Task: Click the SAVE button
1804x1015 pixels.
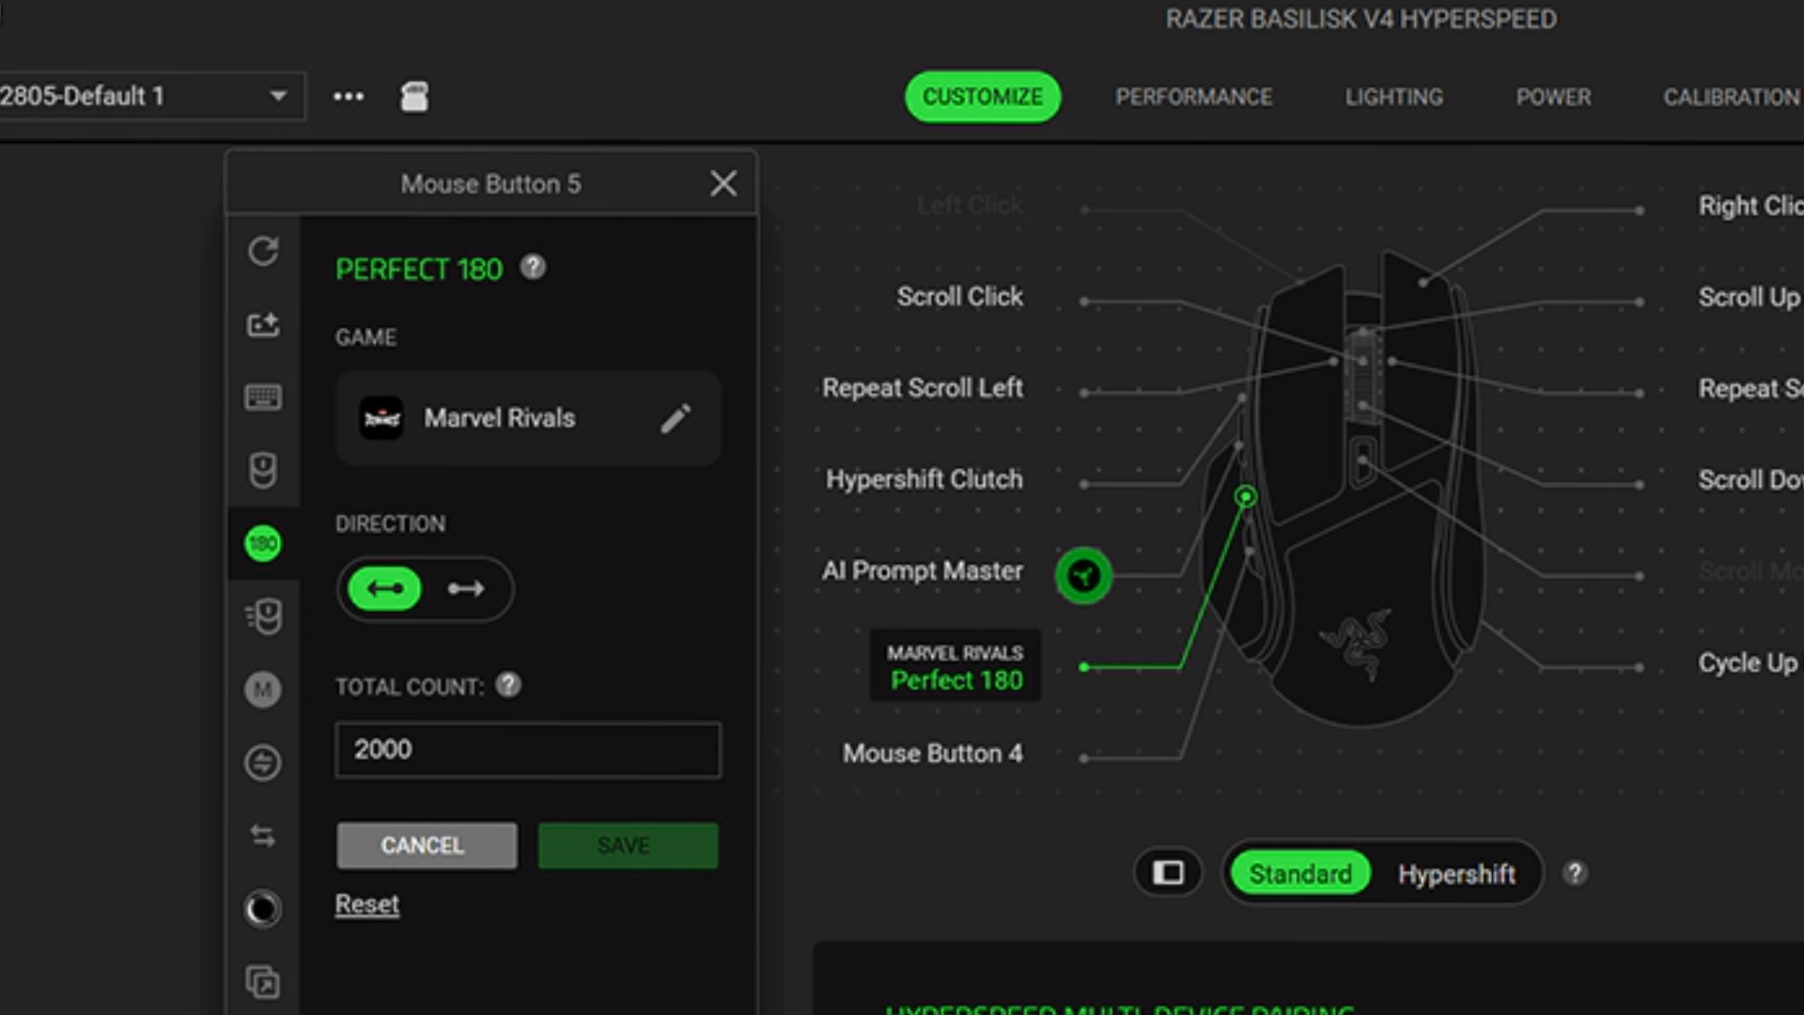Action: [x=628, y=846]
